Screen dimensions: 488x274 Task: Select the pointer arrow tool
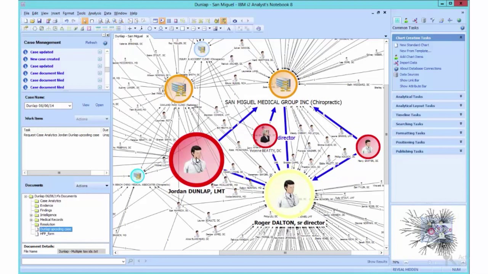(85, 21)
